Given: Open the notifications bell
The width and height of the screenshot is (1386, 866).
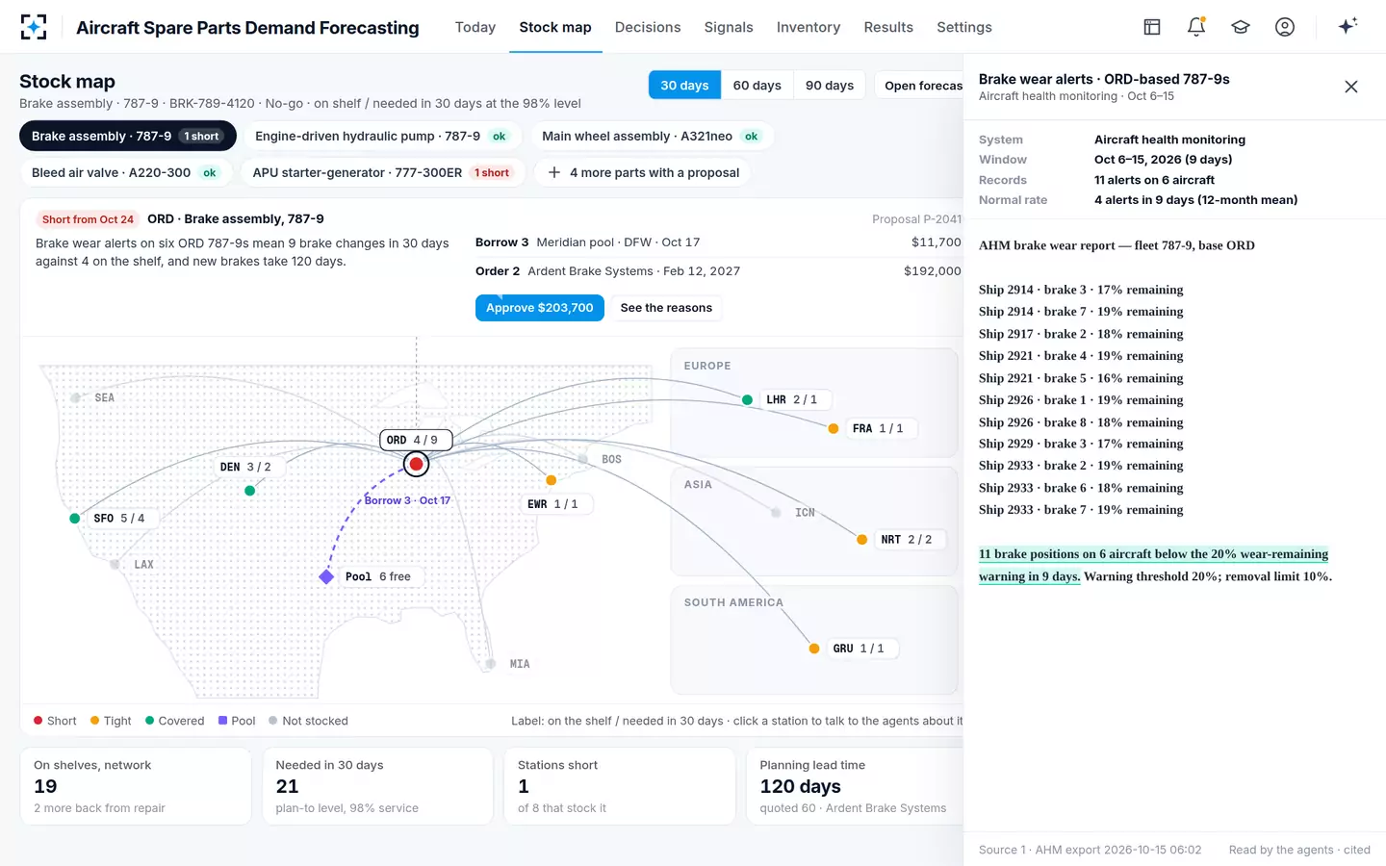Looking at the screenshot, I should (1196, 27).
